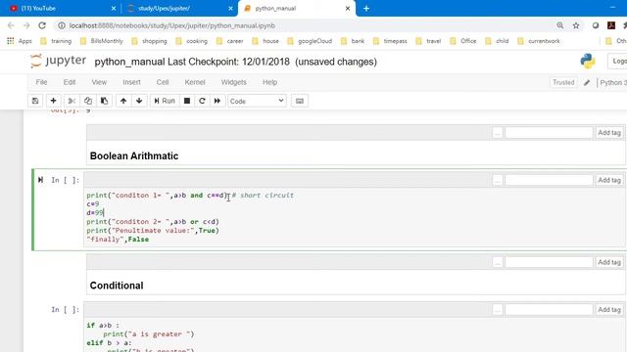Click the pencil edit mode icon

587,82
